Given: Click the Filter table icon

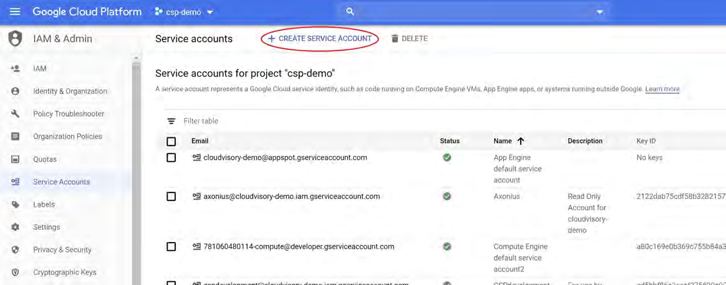Looking at the screenshot, I should (171, 121).
